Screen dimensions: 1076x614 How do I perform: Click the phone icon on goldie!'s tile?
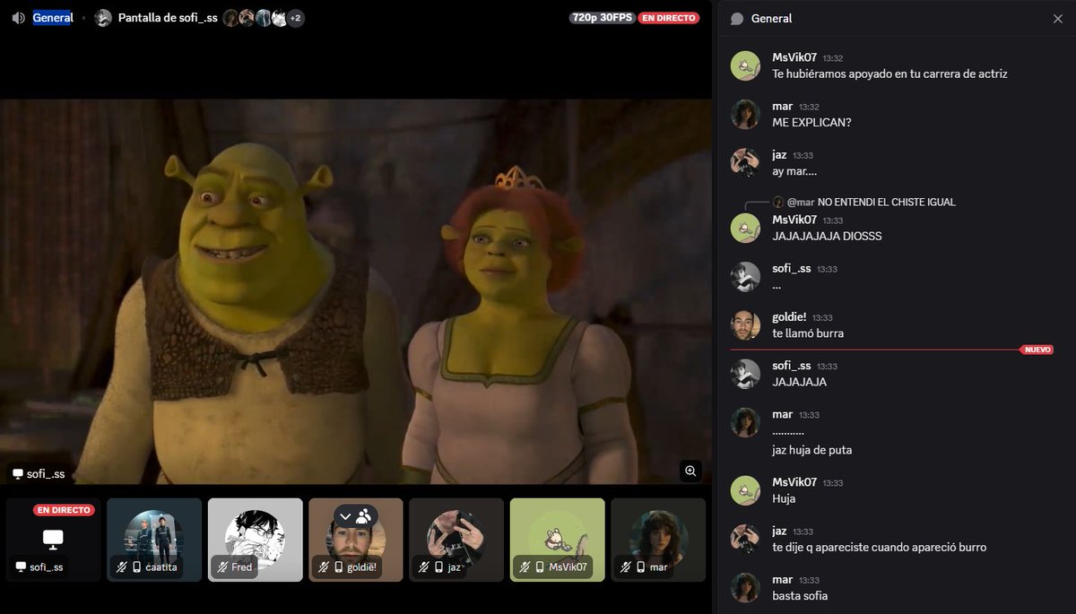[339, 567]
